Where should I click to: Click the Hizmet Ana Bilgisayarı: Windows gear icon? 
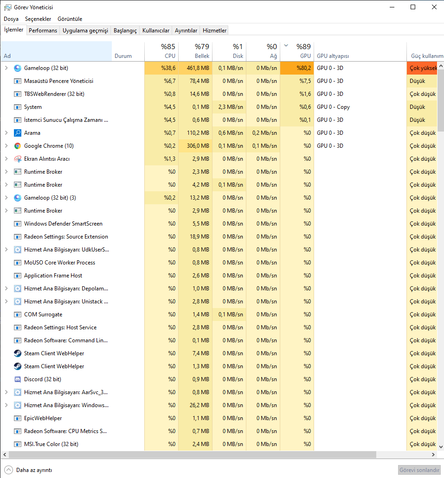[x=18, y=405]
